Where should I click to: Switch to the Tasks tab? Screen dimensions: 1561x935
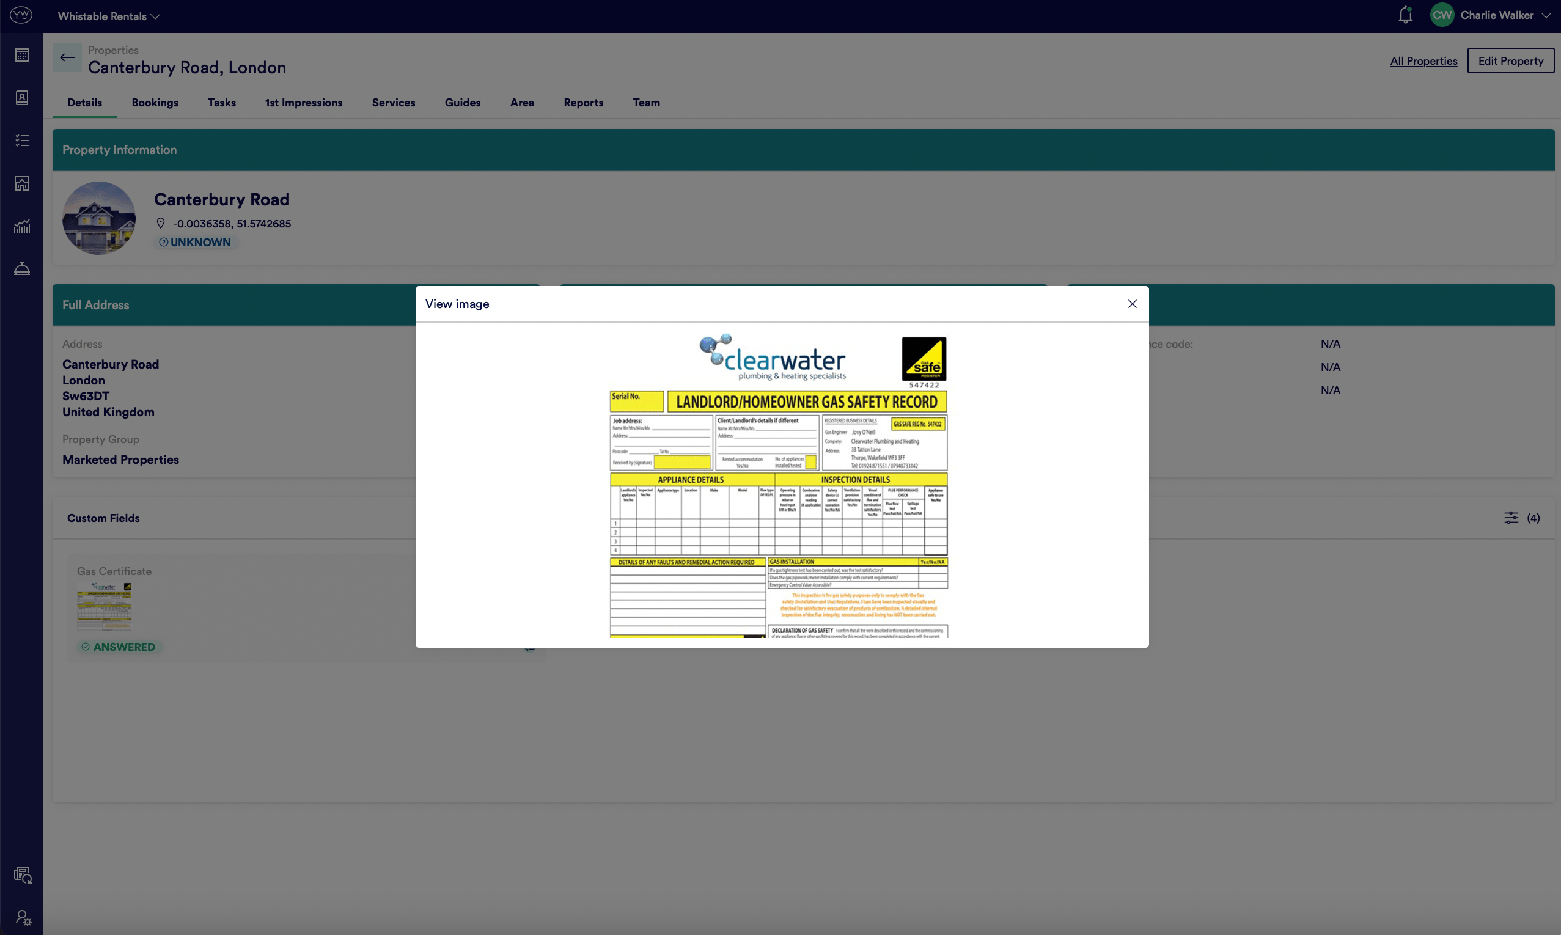(x=222, y=103)
